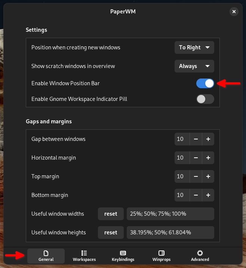Click the 'Show scratch windows in overview' label
Image resolution: width=246 pixels, height=268 pixels.
pyautogui.click(x=73, y=66)
